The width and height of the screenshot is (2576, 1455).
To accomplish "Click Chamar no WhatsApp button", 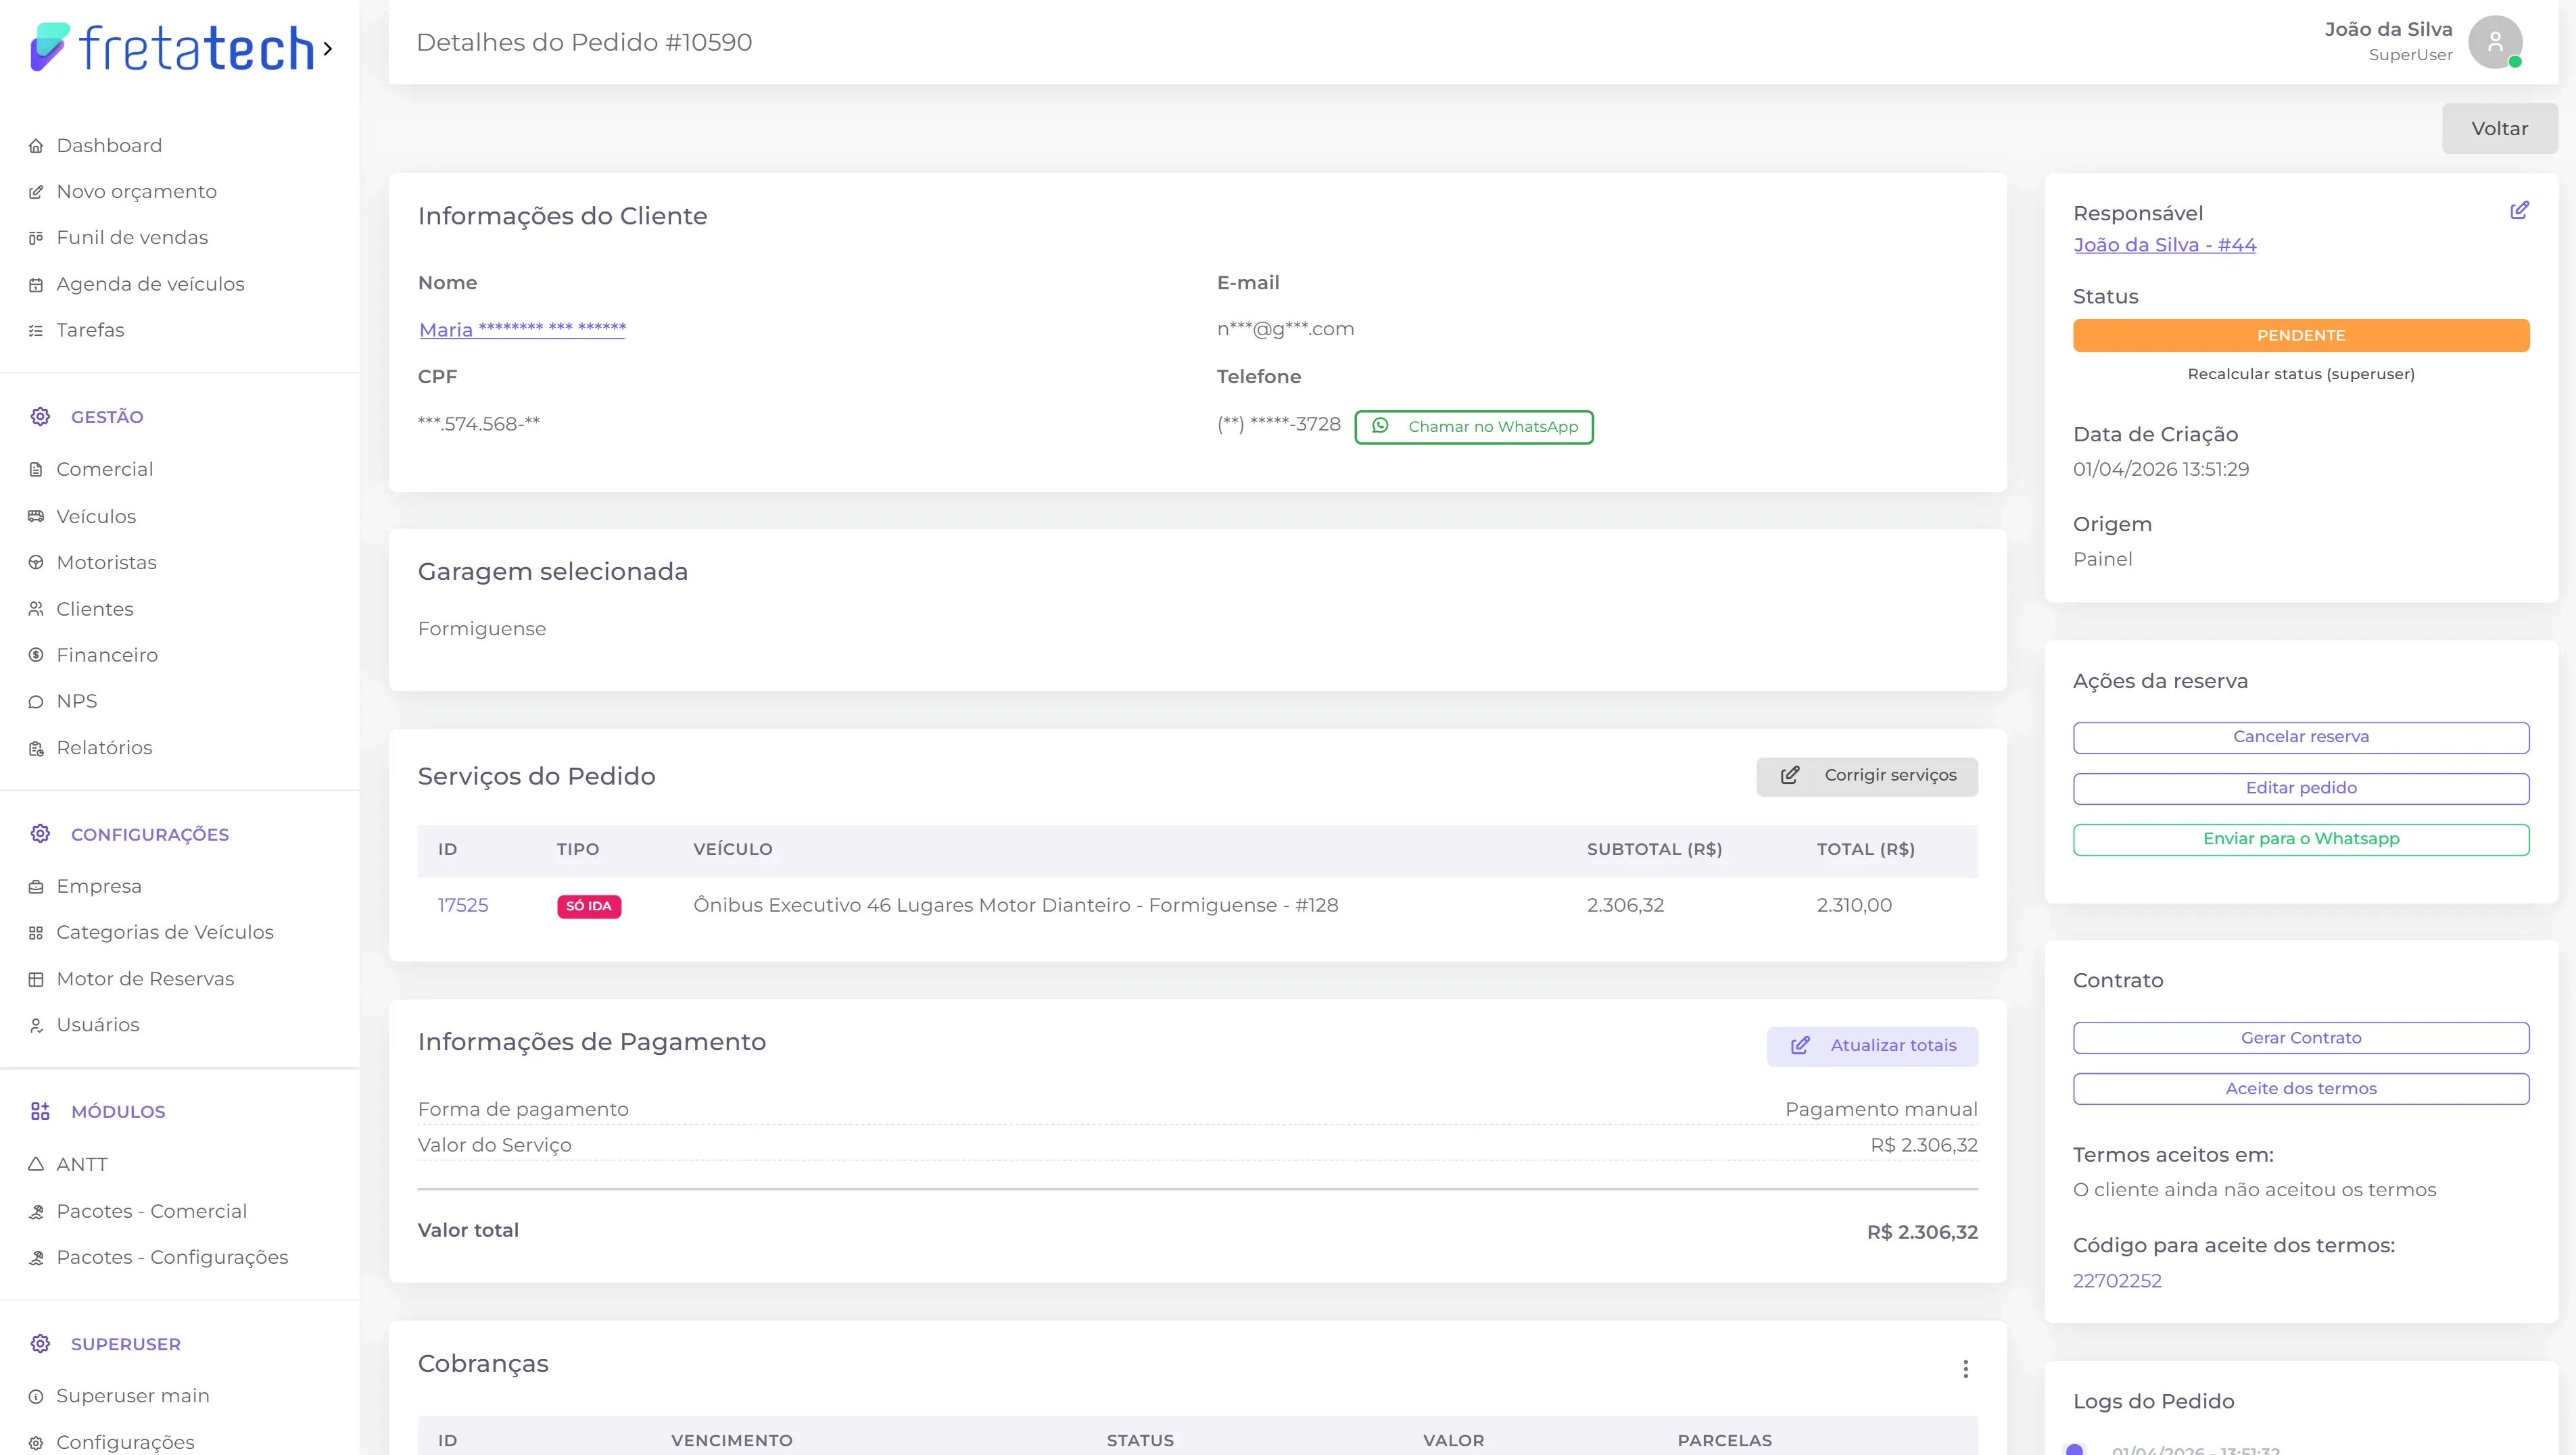I will pos(1474,426).
